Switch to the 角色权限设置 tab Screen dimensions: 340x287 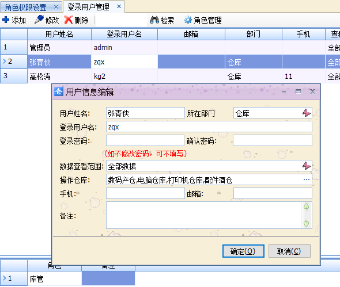(25, 7)
